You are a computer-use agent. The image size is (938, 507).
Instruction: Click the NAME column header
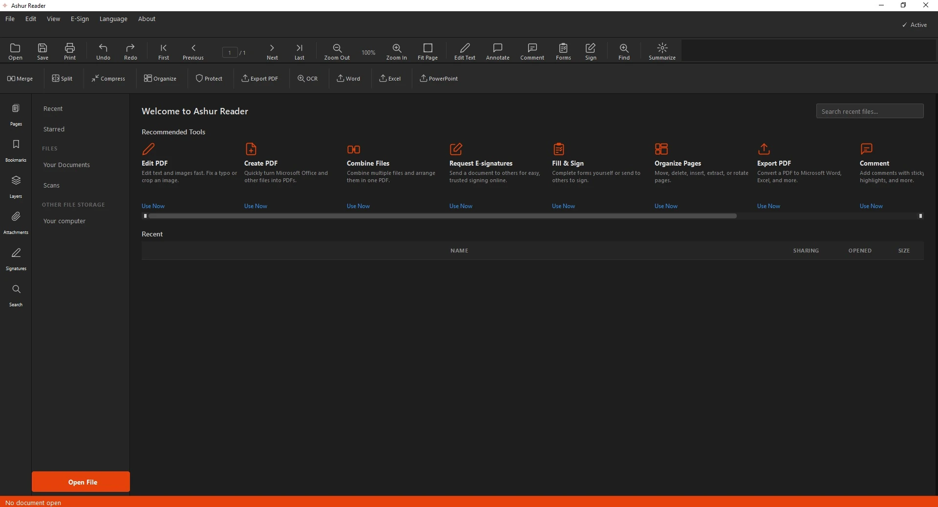tap(459, 251)
